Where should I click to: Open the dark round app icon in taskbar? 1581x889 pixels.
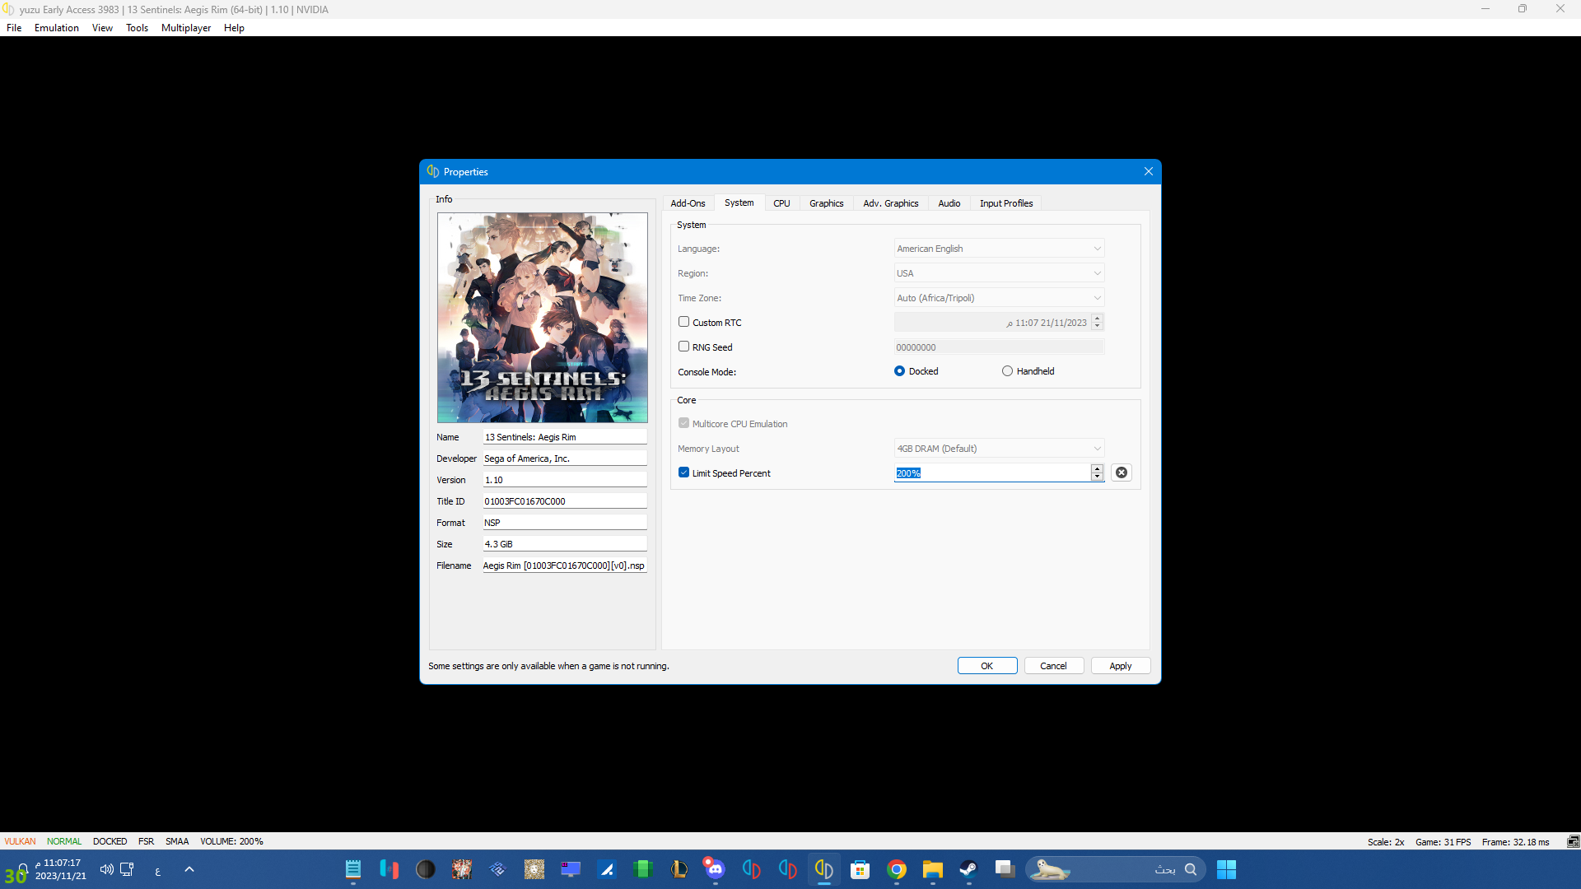426,869
